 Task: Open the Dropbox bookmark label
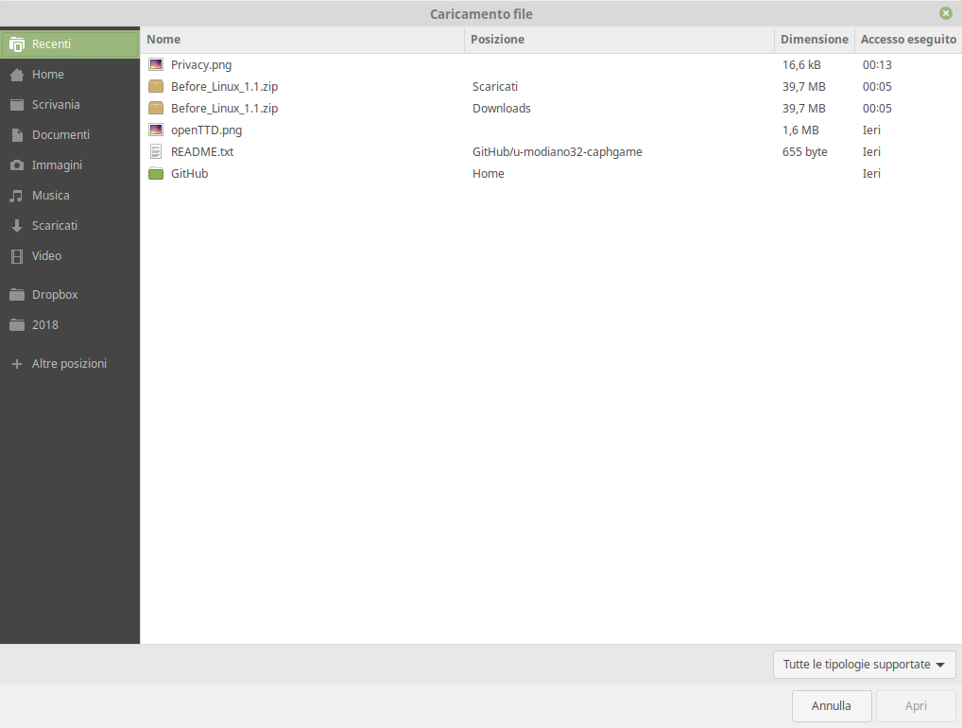tap(55, 295)
